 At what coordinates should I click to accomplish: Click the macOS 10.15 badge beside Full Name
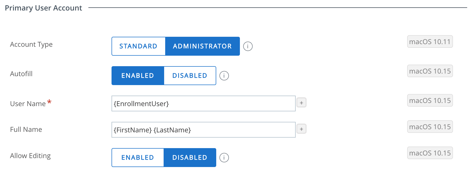430,127
